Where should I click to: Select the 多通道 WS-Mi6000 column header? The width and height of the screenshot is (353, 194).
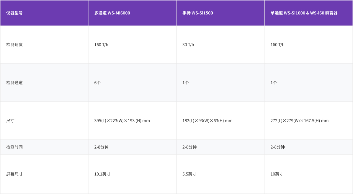112,13
